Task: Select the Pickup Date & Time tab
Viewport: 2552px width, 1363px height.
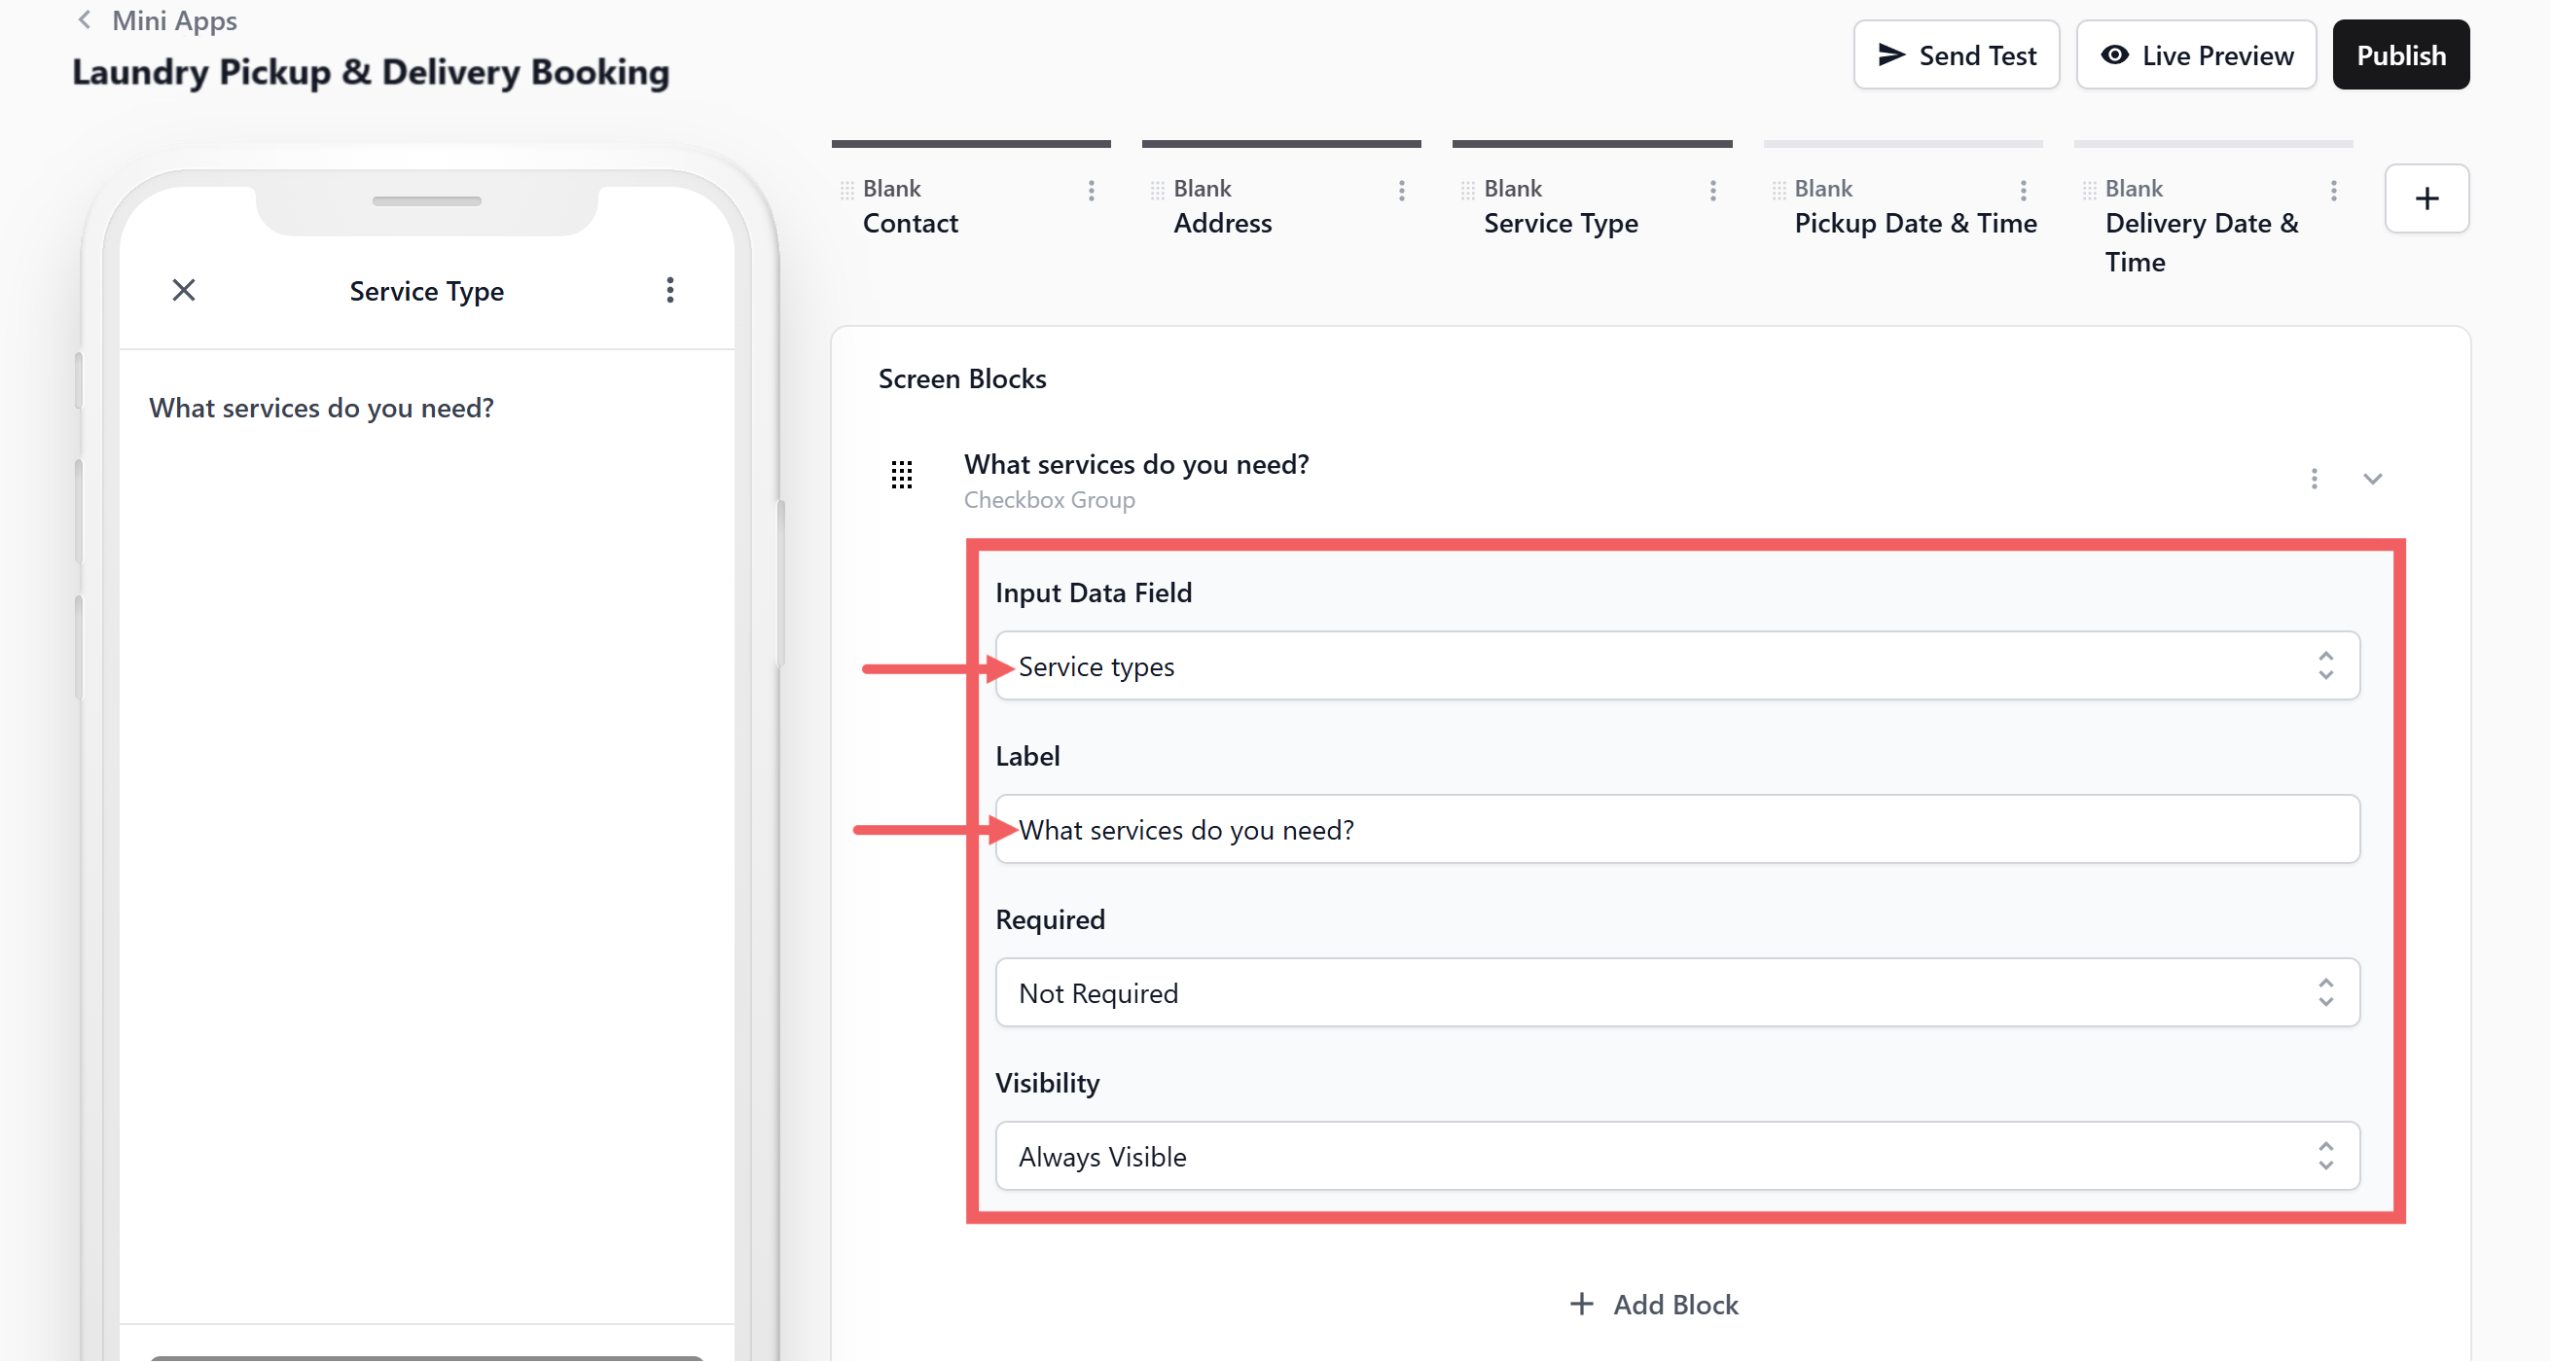Action: pyautogui.click(x=1915, y=223)
